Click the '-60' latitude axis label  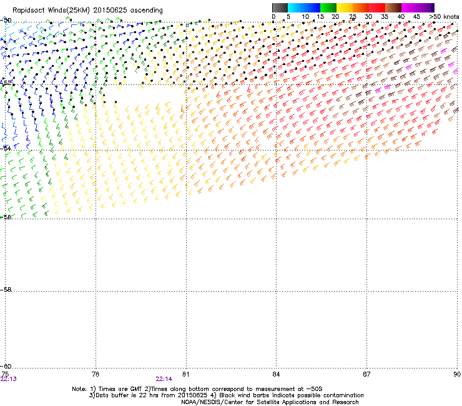click(6, 366)
